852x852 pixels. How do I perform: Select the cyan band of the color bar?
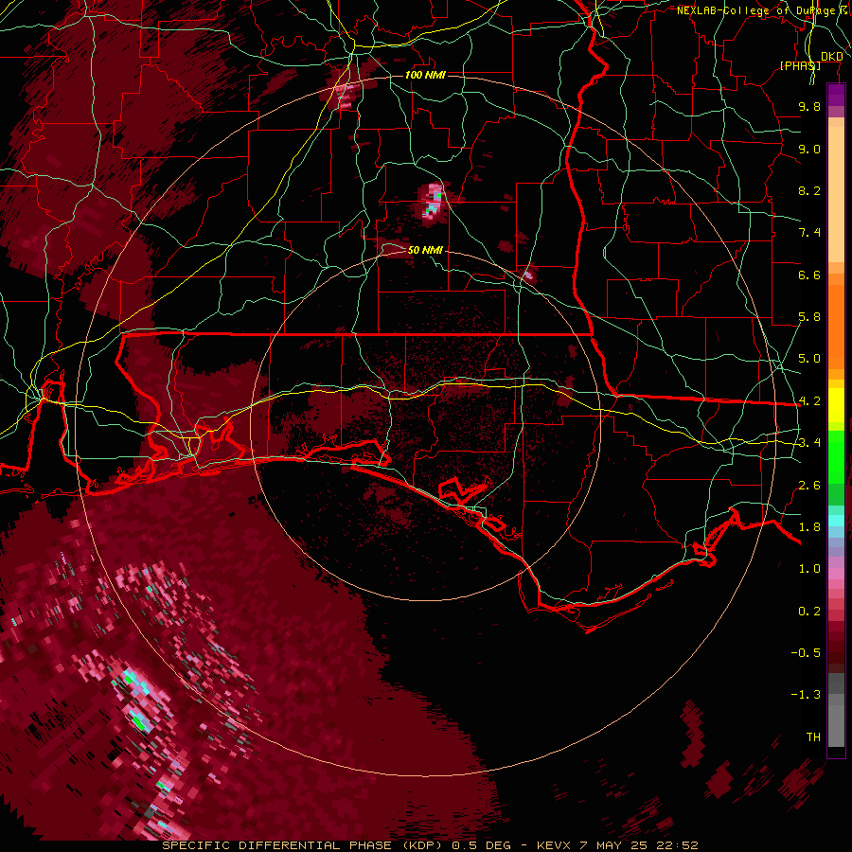coord(836,520)
